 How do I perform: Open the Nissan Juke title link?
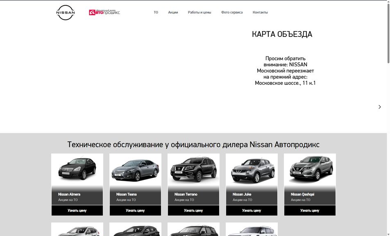click(242, 194)
